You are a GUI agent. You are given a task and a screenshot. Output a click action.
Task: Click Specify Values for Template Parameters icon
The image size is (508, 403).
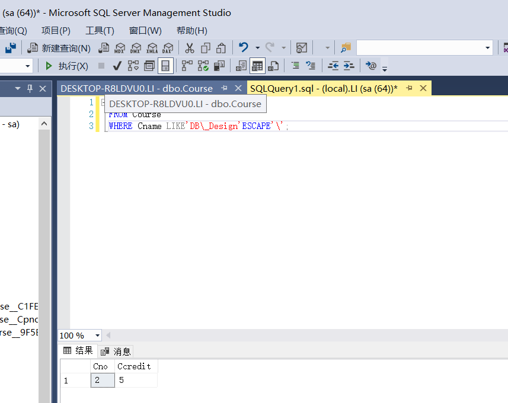[x=370, y=66]
